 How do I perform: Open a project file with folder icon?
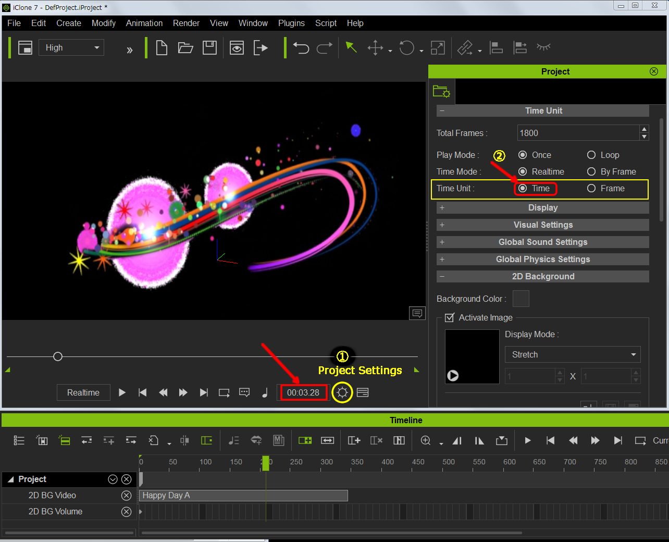point(185,48)
